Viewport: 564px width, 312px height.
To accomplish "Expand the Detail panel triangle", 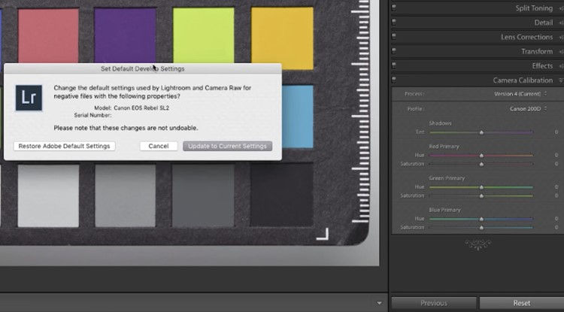I will click(561, 23).
